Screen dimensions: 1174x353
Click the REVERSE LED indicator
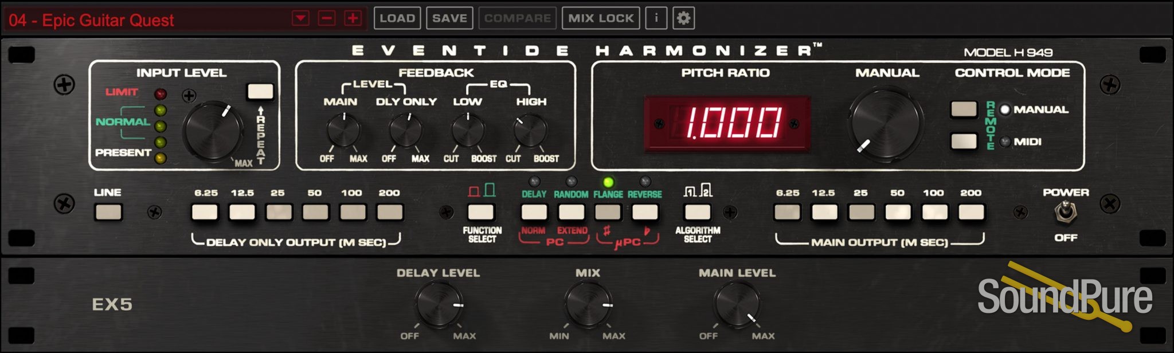click(645, 182)
